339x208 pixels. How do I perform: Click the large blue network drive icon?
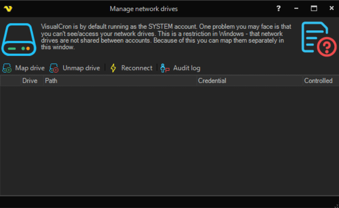18,39
